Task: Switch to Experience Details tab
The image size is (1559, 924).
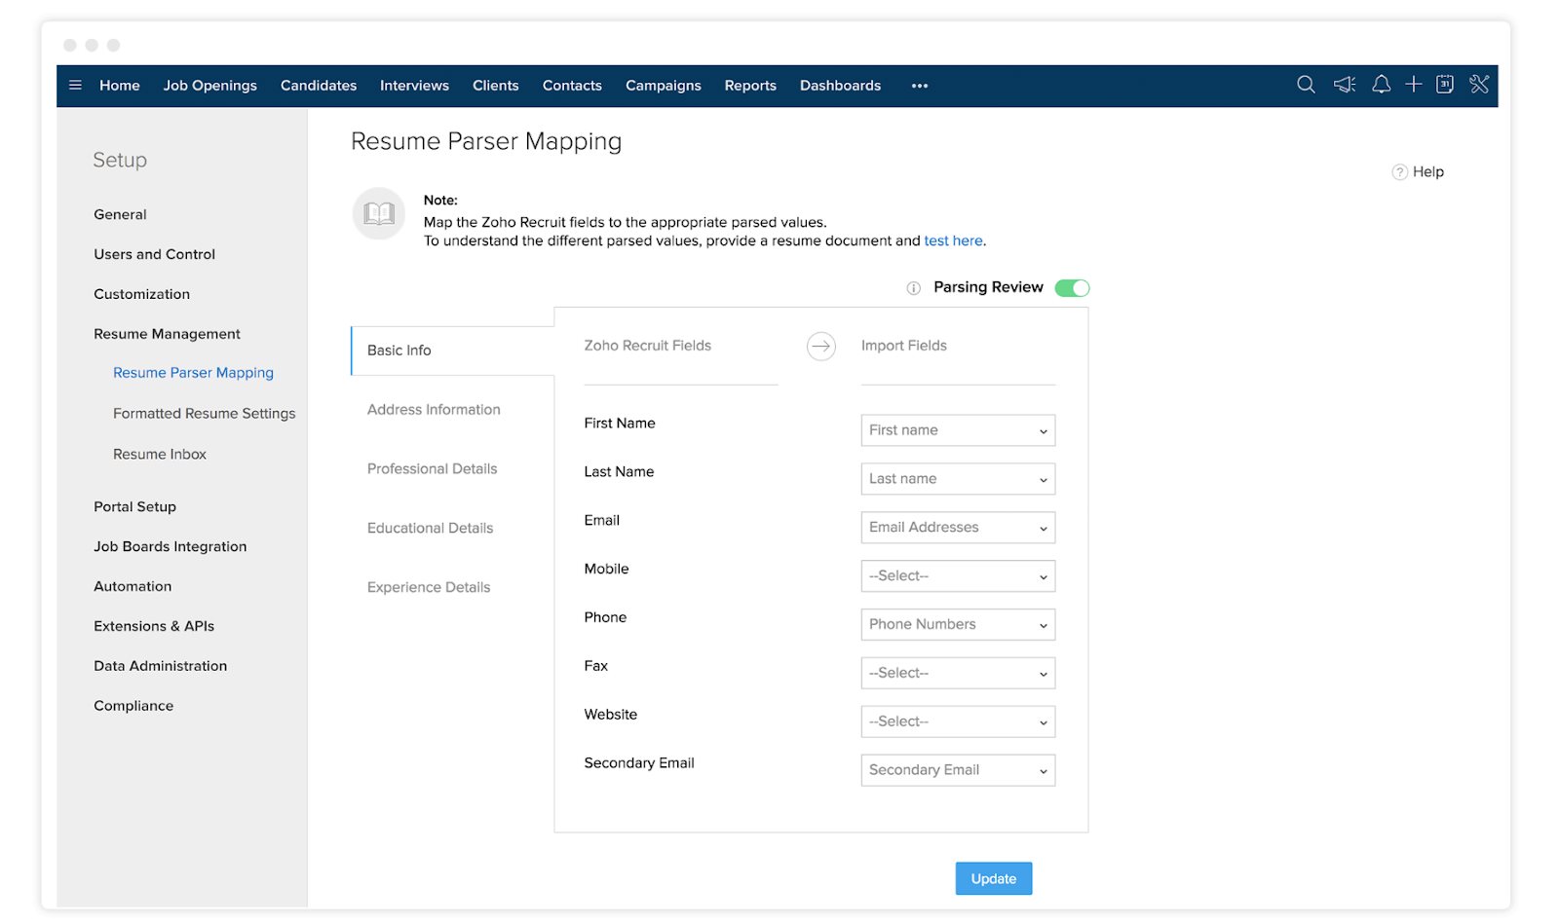Action: click(x=429, y=588)
